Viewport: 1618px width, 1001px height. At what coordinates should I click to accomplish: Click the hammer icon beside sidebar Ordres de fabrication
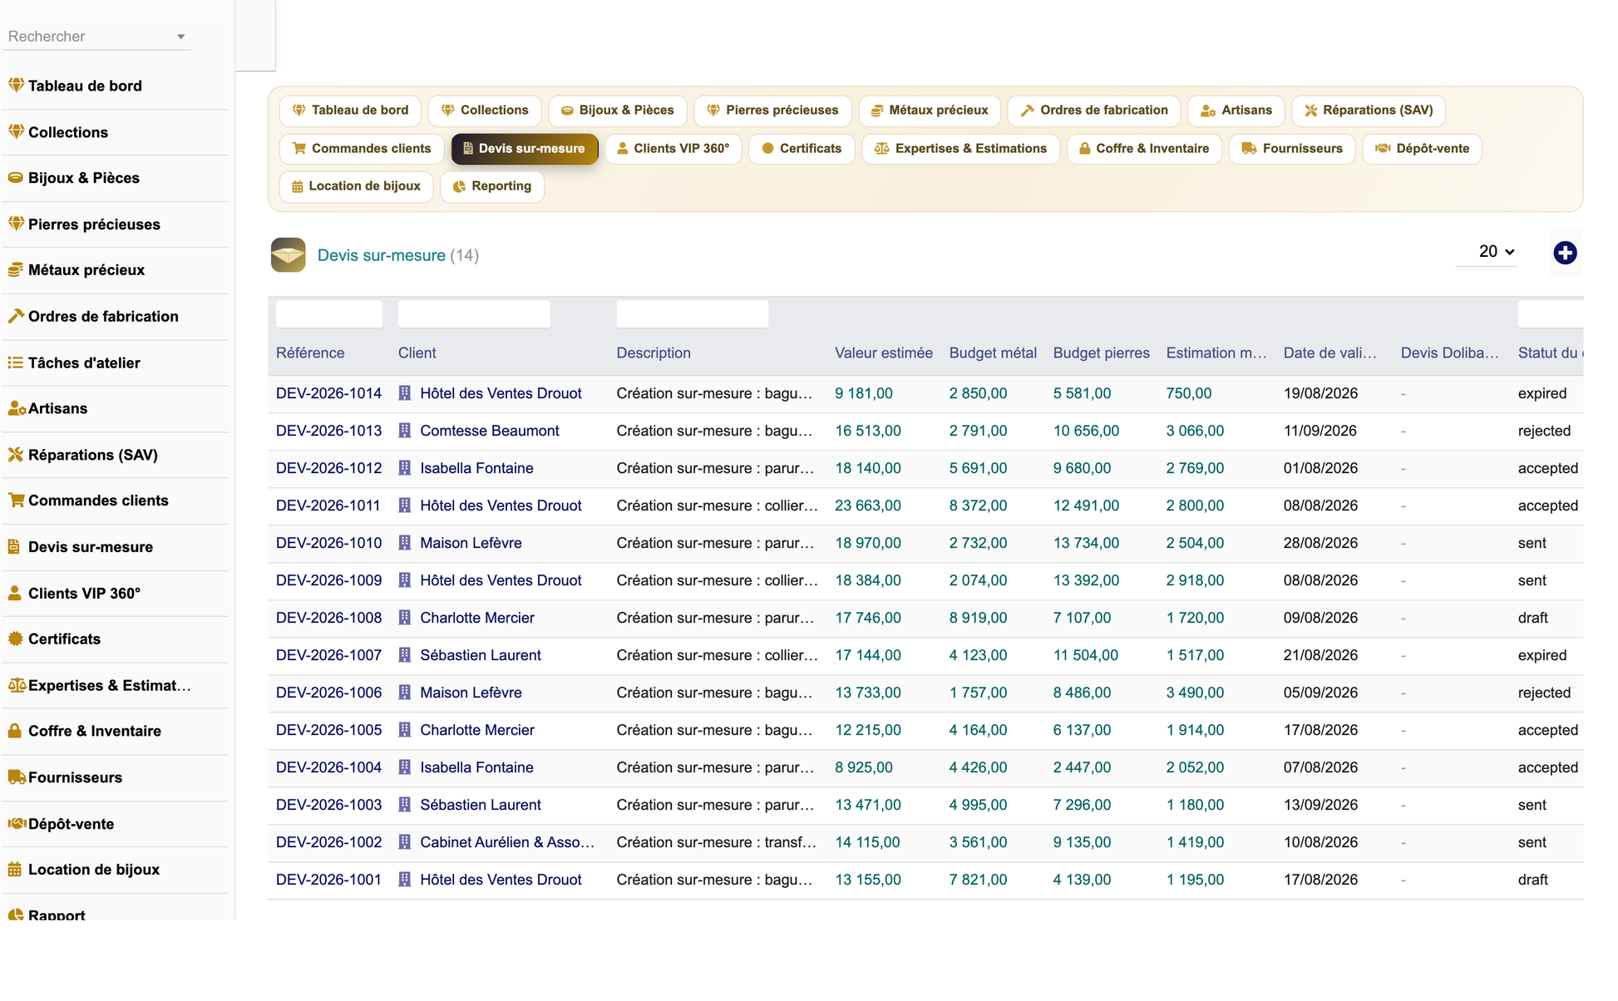(x=16, y=316)
